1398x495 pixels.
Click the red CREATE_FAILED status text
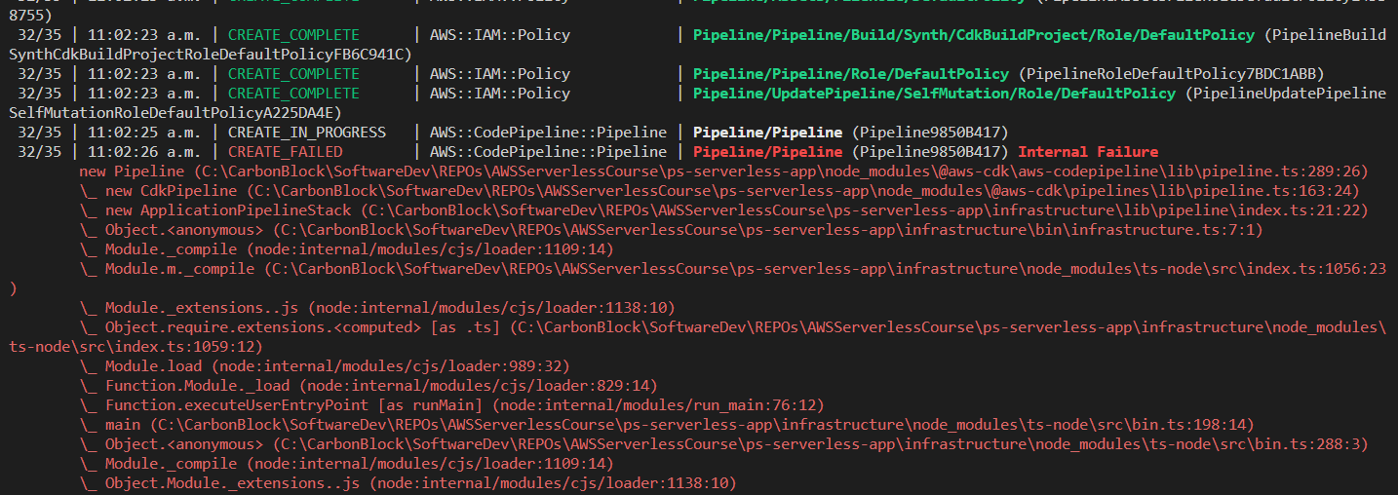(x=285, y=152)
